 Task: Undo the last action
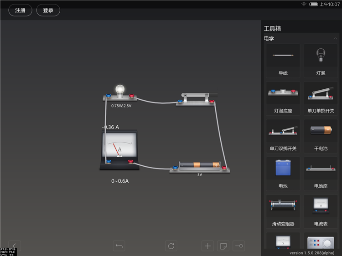pos(119,246)
